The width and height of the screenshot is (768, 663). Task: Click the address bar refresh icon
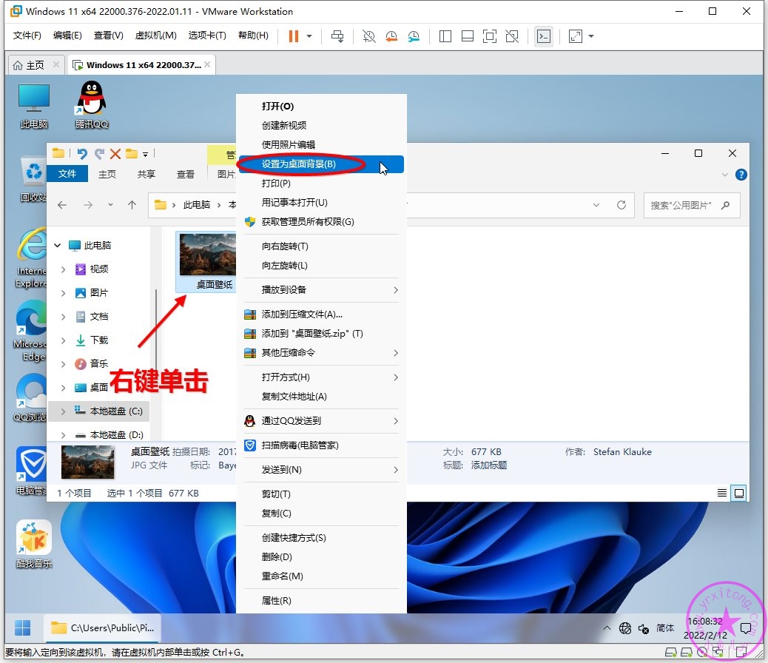(621, 205)
